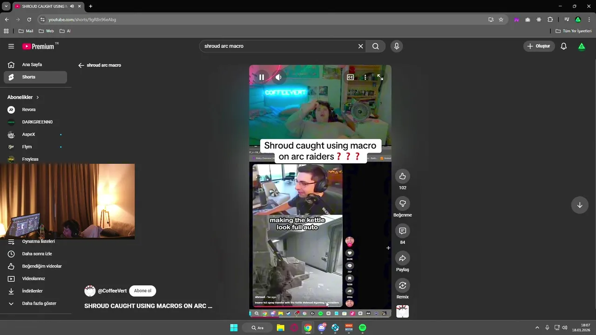This screenshot has height=335, width=596.
Task: Show hidden system tray icons
Action: pyautogui.click(x=537, y=328)
